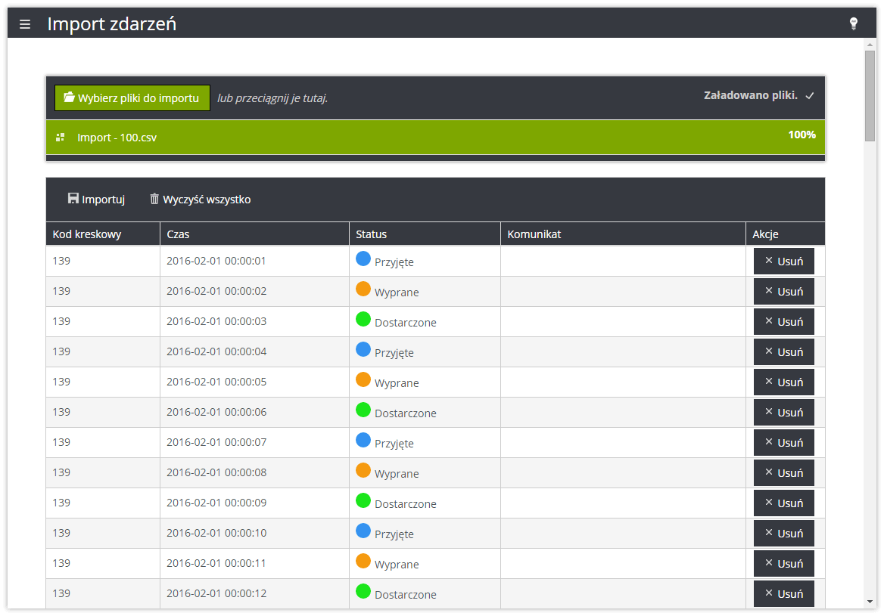Image resolution: width=884 pixels, height=616 pixels.
Task: Remove row with time 00:00:03
Action: coord(783,321)
